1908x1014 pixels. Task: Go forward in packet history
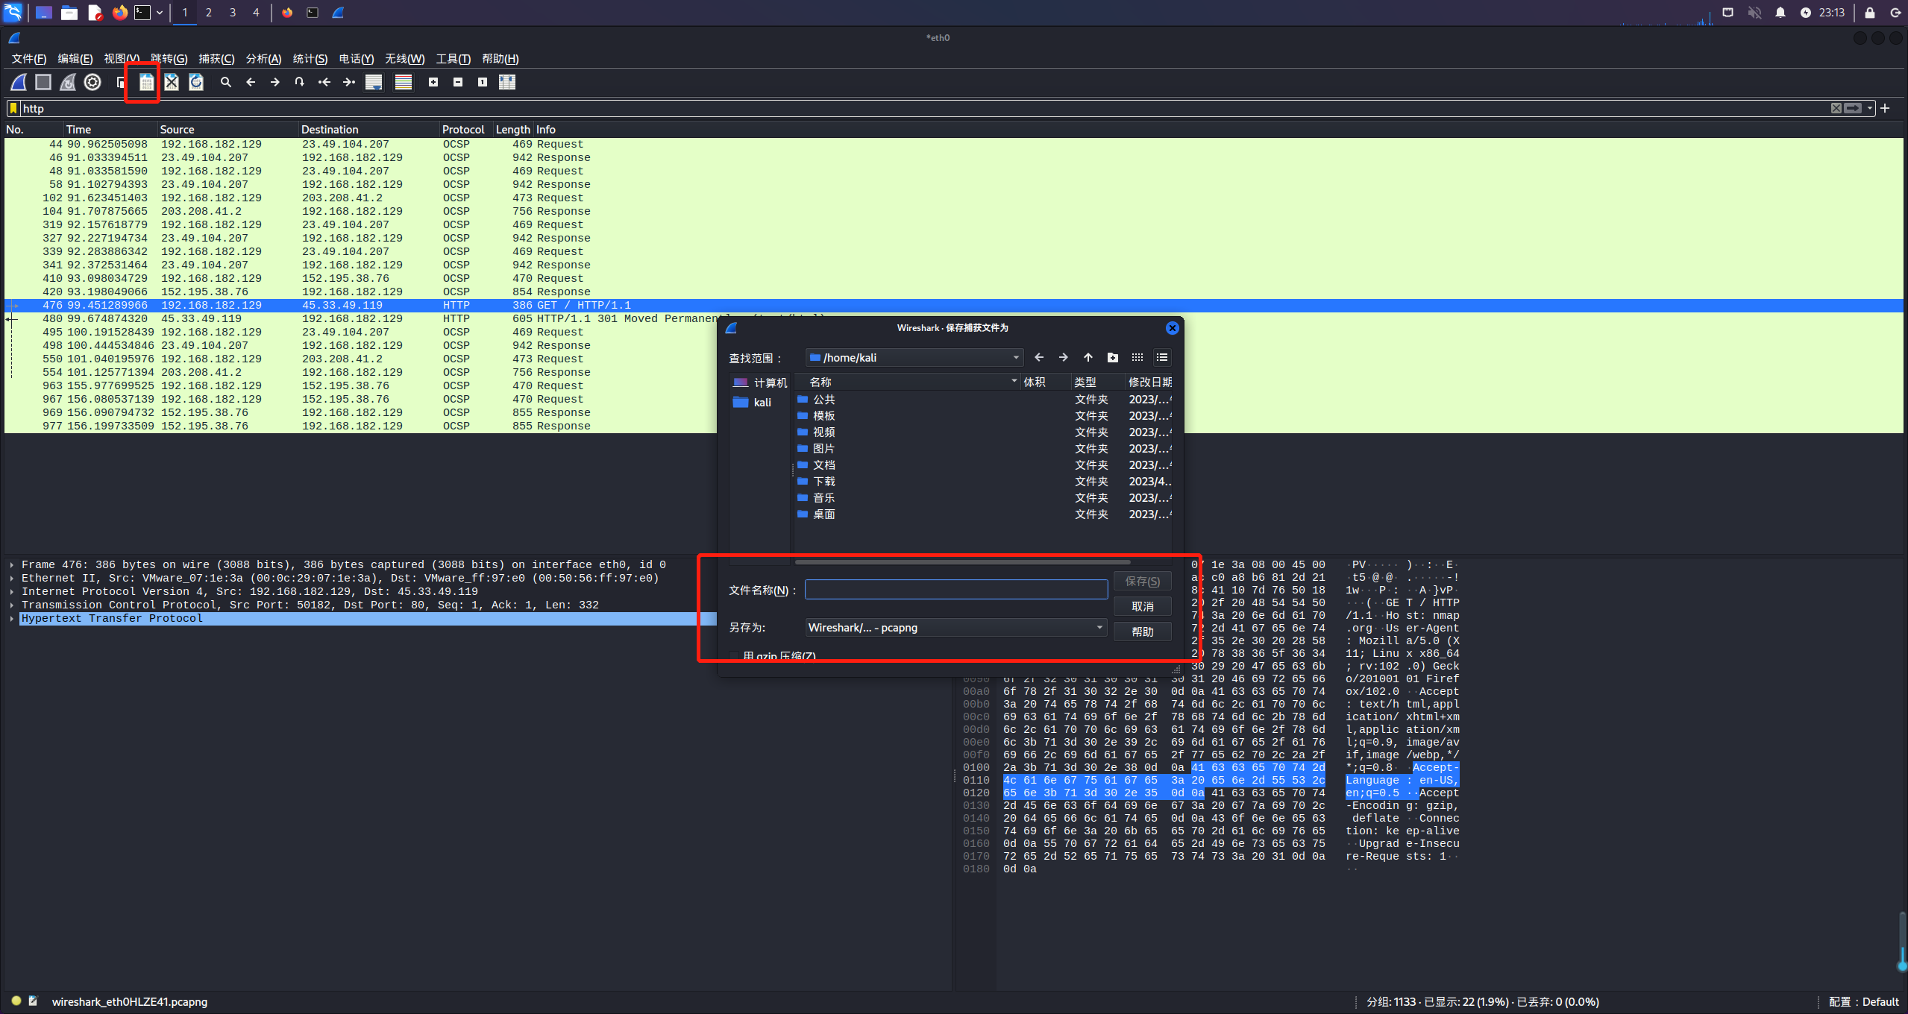pyautogui.click(x=275, y=82)
